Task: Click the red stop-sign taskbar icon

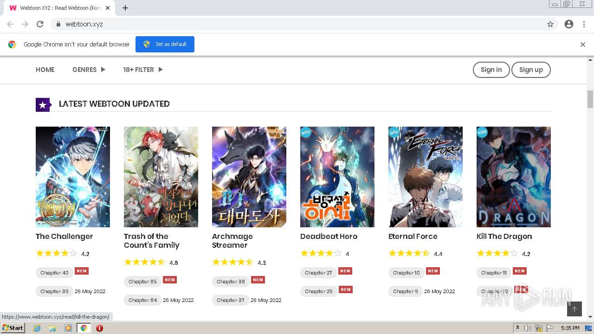Action: 99,328
